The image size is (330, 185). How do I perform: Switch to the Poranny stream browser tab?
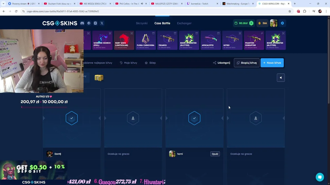point(24,4)
